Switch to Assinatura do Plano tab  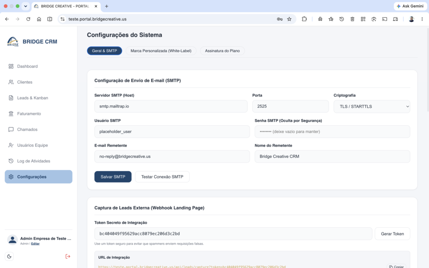point(222,51)
